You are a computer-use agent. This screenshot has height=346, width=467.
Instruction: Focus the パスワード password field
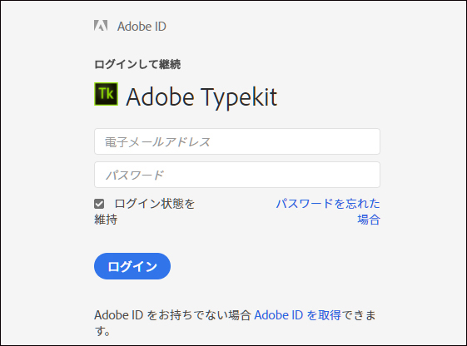237,175
